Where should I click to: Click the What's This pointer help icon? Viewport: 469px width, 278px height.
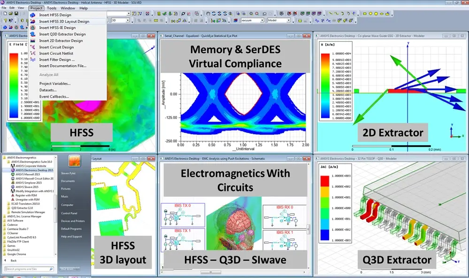(x=11, y=20)
